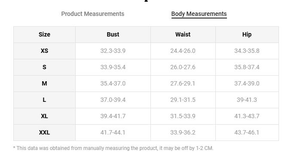This screenshot has width=291, height=162.
Task: Click the XL bust value 39.4-41.7
Action: coord(113,116)
